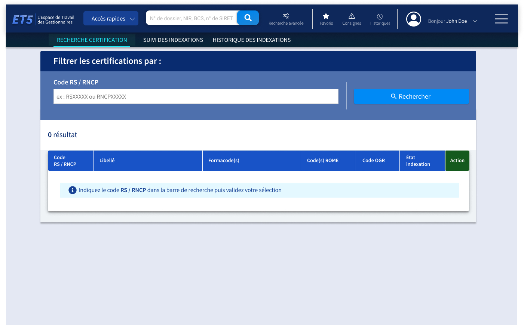Click the green Action column header

tap(457, 161)
